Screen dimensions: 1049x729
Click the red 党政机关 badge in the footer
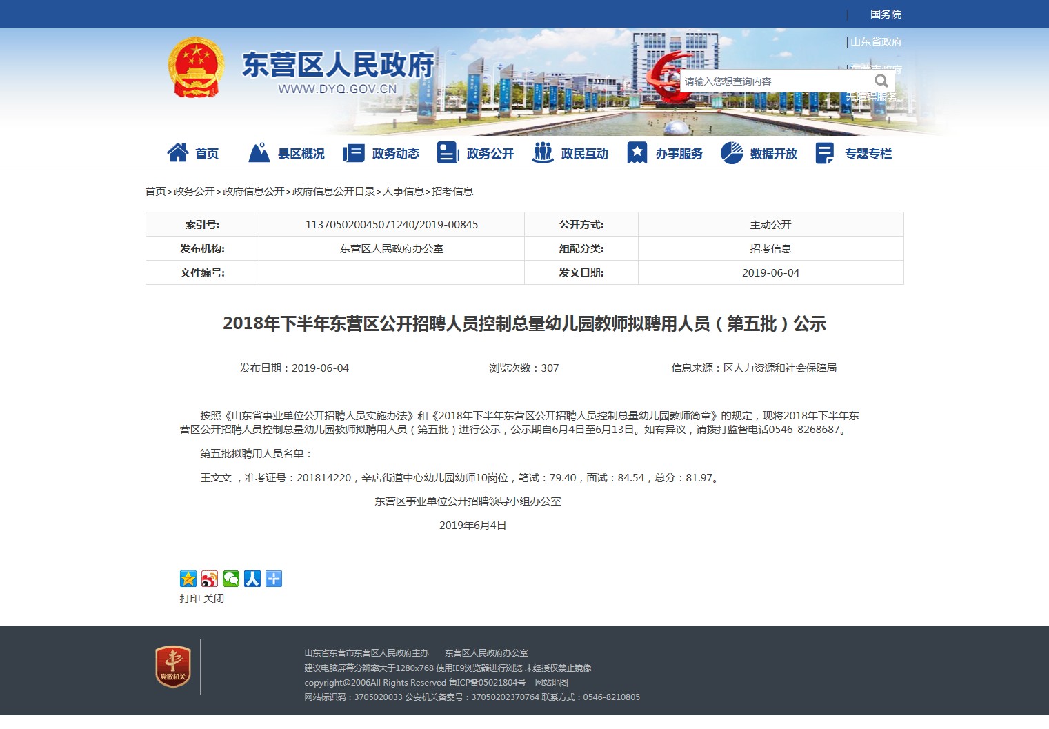tap(172, 666)
